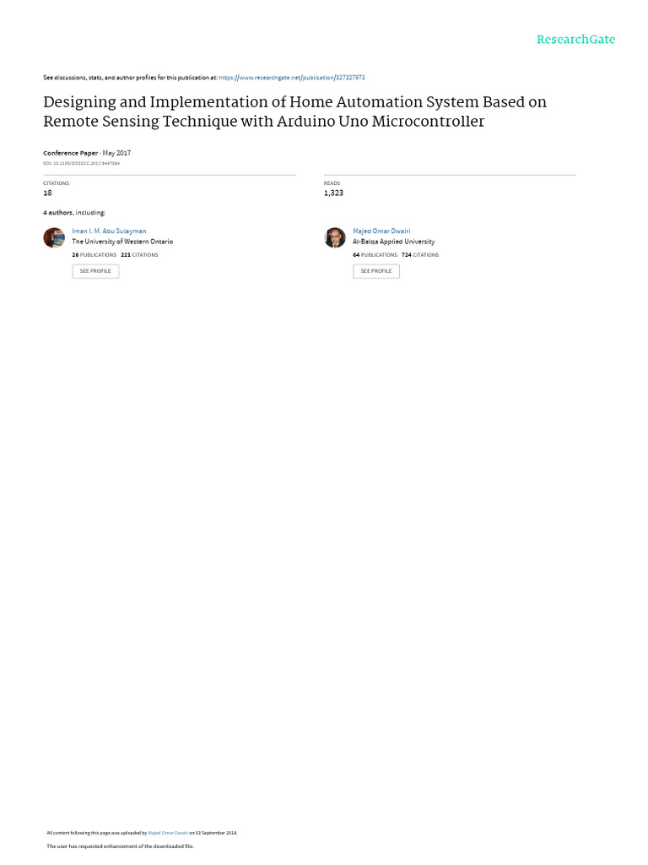
Task: Click the 724 citations count
Action: pyautogui.click(x=420, y=254)
